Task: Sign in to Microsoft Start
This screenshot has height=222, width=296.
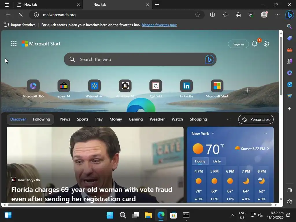Action: [238, 44]
